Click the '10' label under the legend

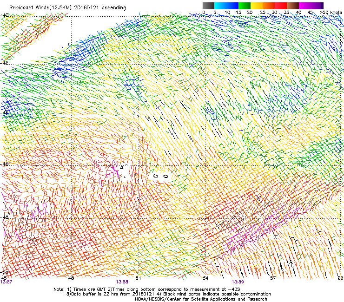[227, 13]
